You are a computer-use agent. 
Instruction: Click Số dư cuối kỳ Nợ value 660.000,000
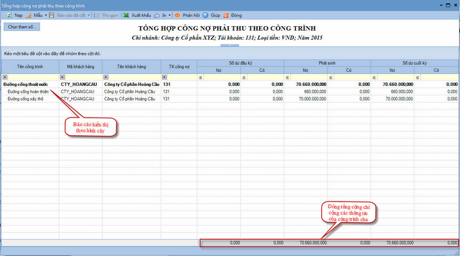pyautogui.click(x=402, y=92)
